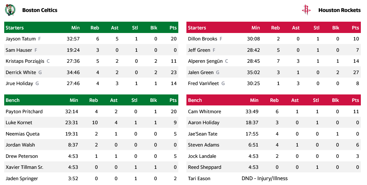View Luke Kornet's player details
The height and width of the screenshot is (185, 367).
19,123
